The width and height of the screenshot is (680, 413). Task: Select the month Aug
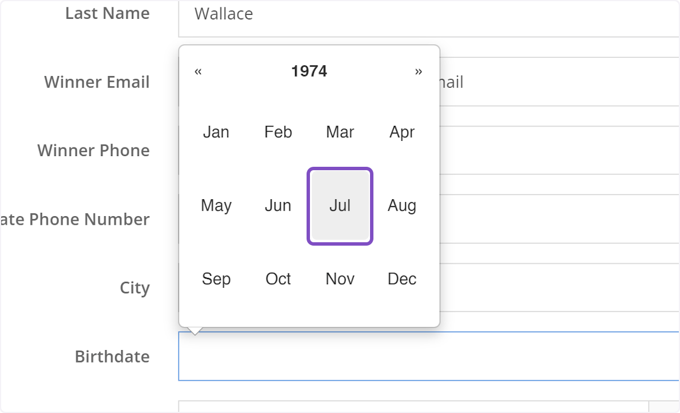(x=401, y=205)
